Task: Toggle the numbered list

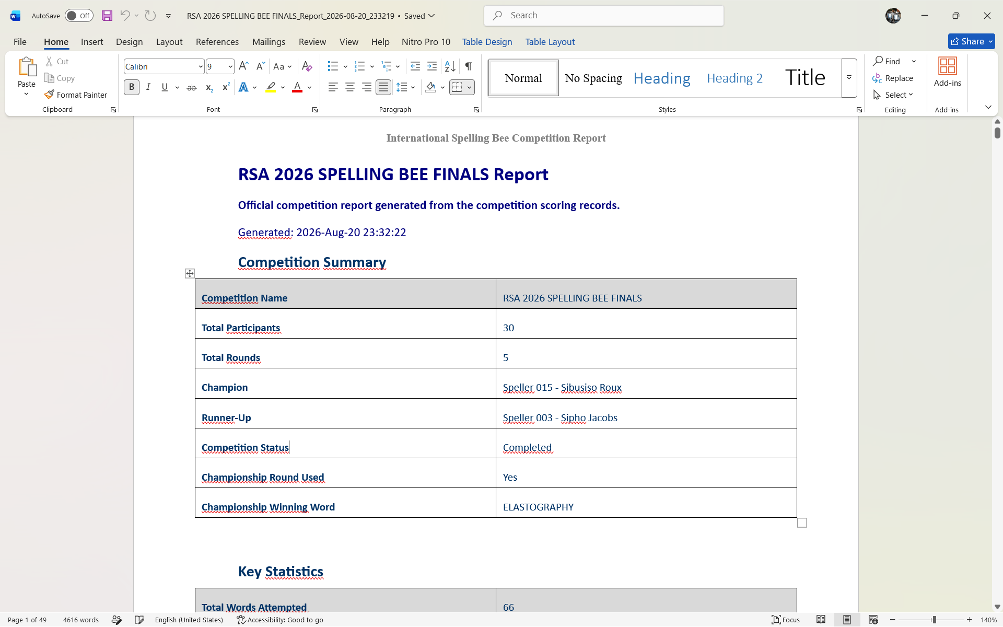Action: pos(359,66)
